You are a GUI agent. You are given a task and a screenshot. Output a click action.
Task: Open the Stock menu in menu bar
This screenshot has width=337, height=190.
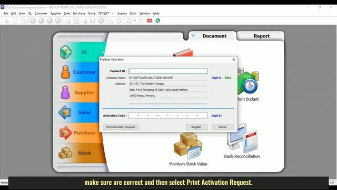click(92, 13)
